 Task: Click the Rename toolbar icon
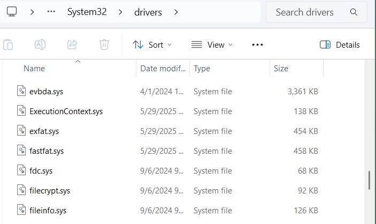pyautogui.click(x=40, y=44)
